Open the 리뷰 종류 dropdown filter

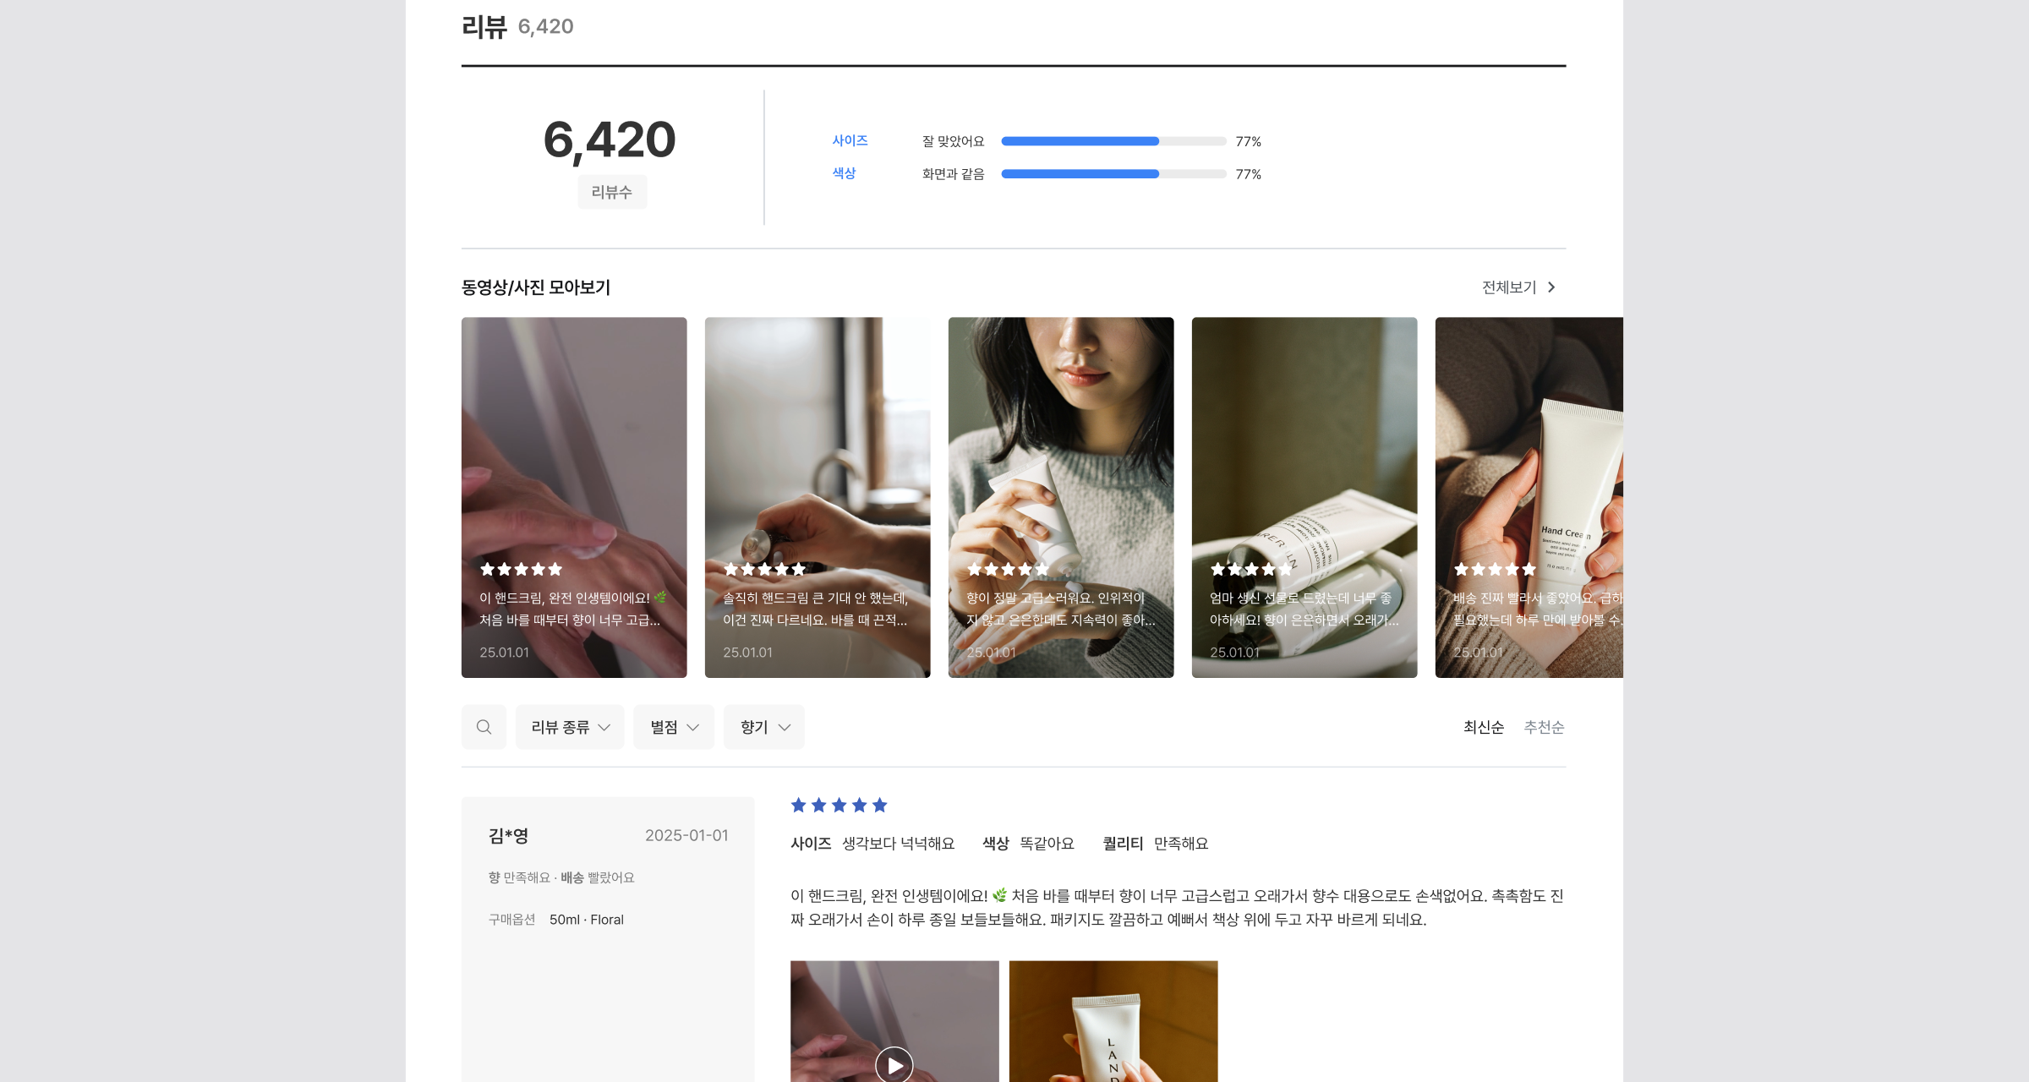point(570,727)
